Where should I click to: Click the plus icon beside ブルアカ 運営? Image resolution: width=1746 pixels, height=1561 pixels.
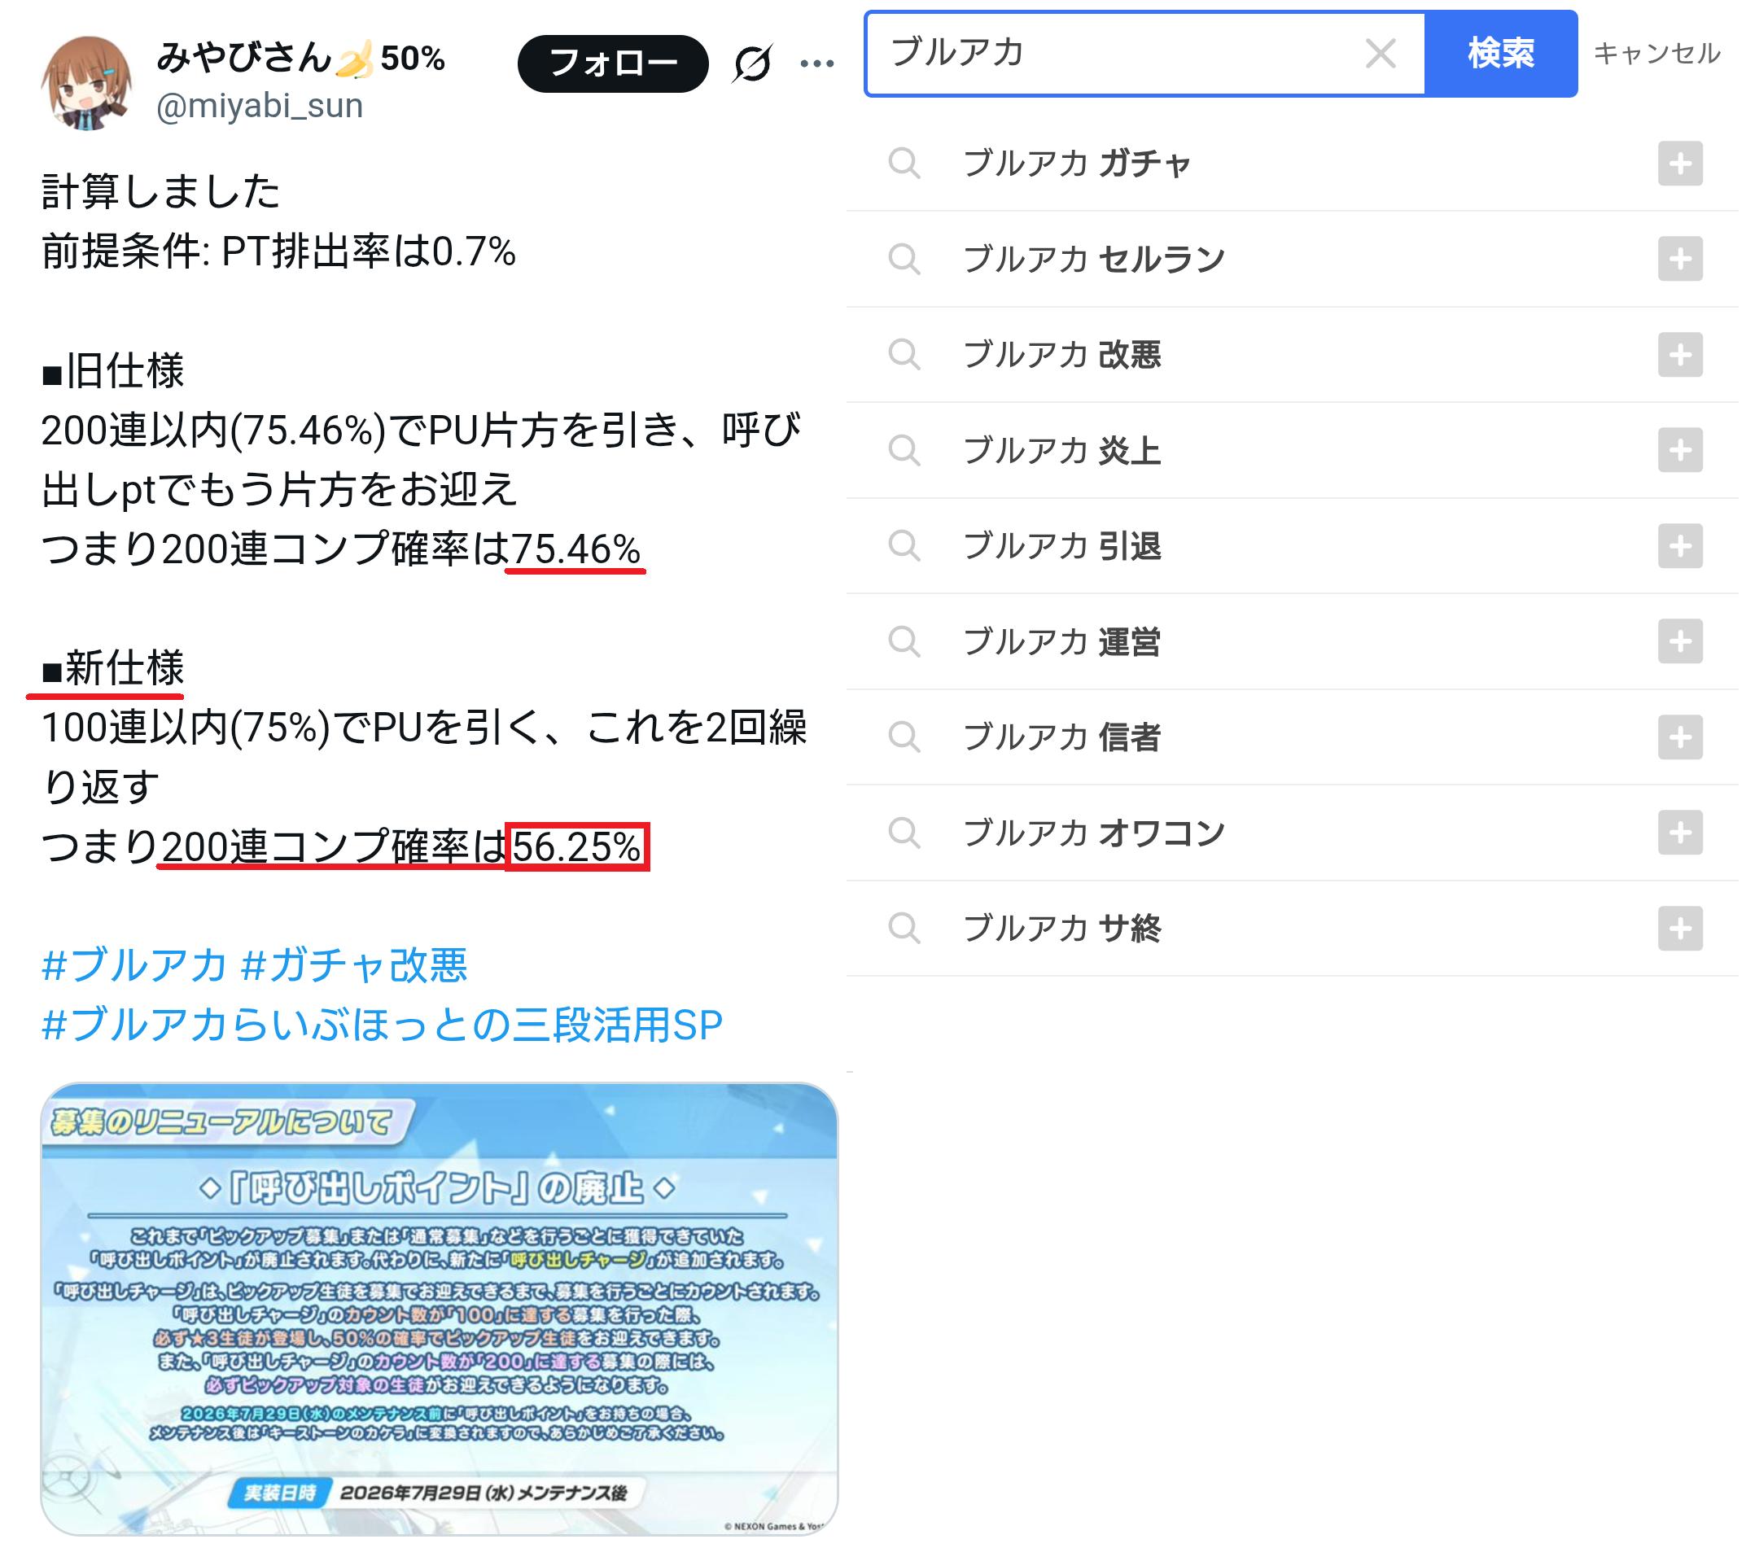click(1680, 641)
